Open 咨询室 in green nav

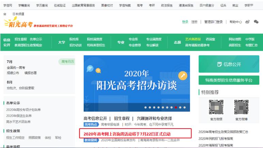point(210,39)
